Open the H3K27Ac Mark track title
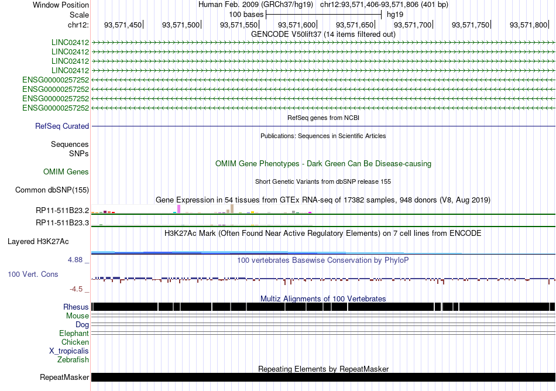Image resolution: width=556 pixels, height=391 pixels. 323,233
